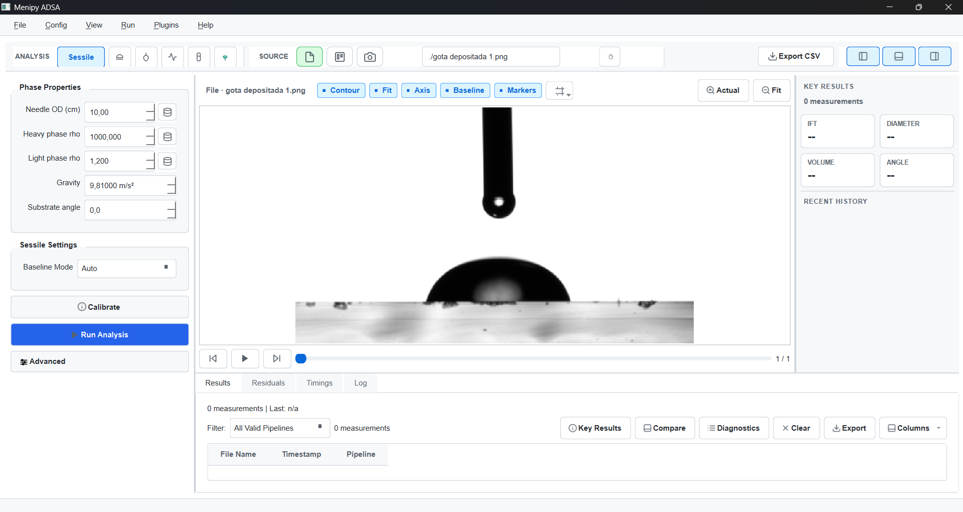Screen dimensions: 963x512
Task: Click the Calibrate button
Action: [x=100, y=307]
